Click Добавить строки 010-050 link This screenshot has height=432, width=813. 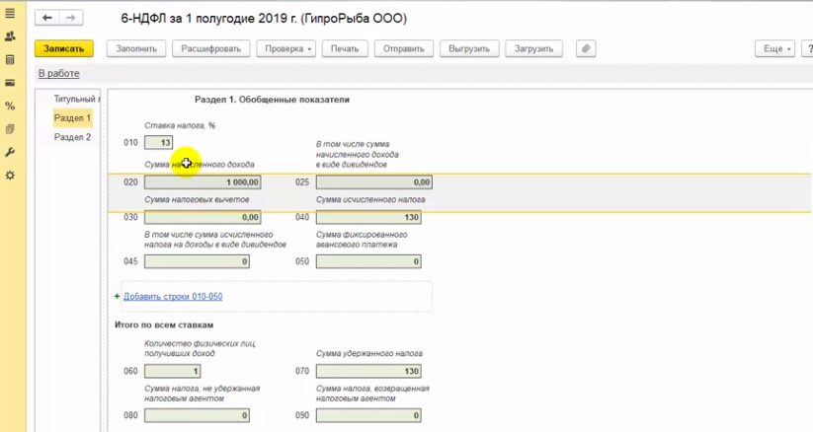[x=173, y=296]
